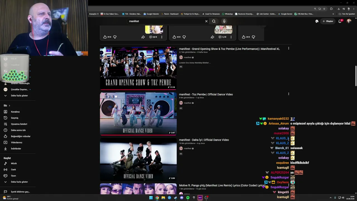Open the Google Gemini bookmark
The height and width of the screenshot is (201, 357).
285,14
